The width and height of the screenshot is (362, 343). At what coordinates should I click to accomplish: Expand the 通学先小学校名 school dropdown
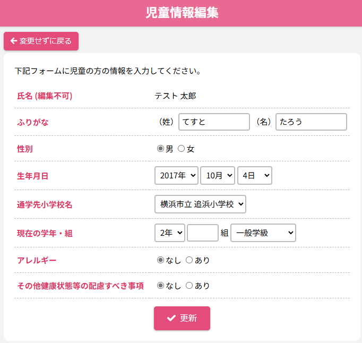200,204
